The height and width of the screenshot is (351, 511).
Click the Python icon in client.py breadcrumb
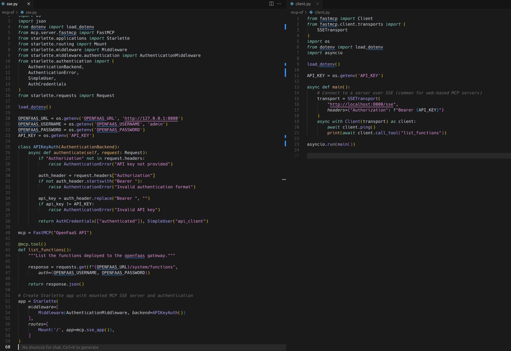312,13
